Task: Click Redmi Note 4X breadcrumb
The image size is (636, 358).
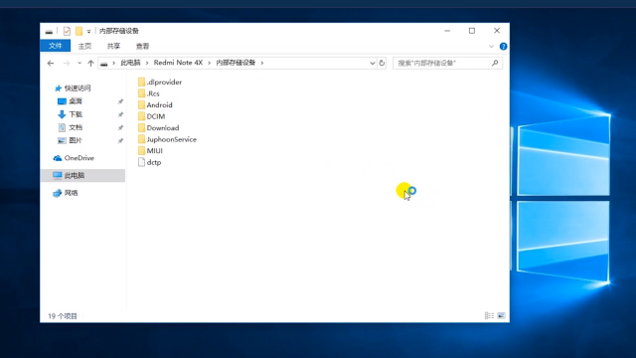Action: pyautogui.click(x=178, y=63)
